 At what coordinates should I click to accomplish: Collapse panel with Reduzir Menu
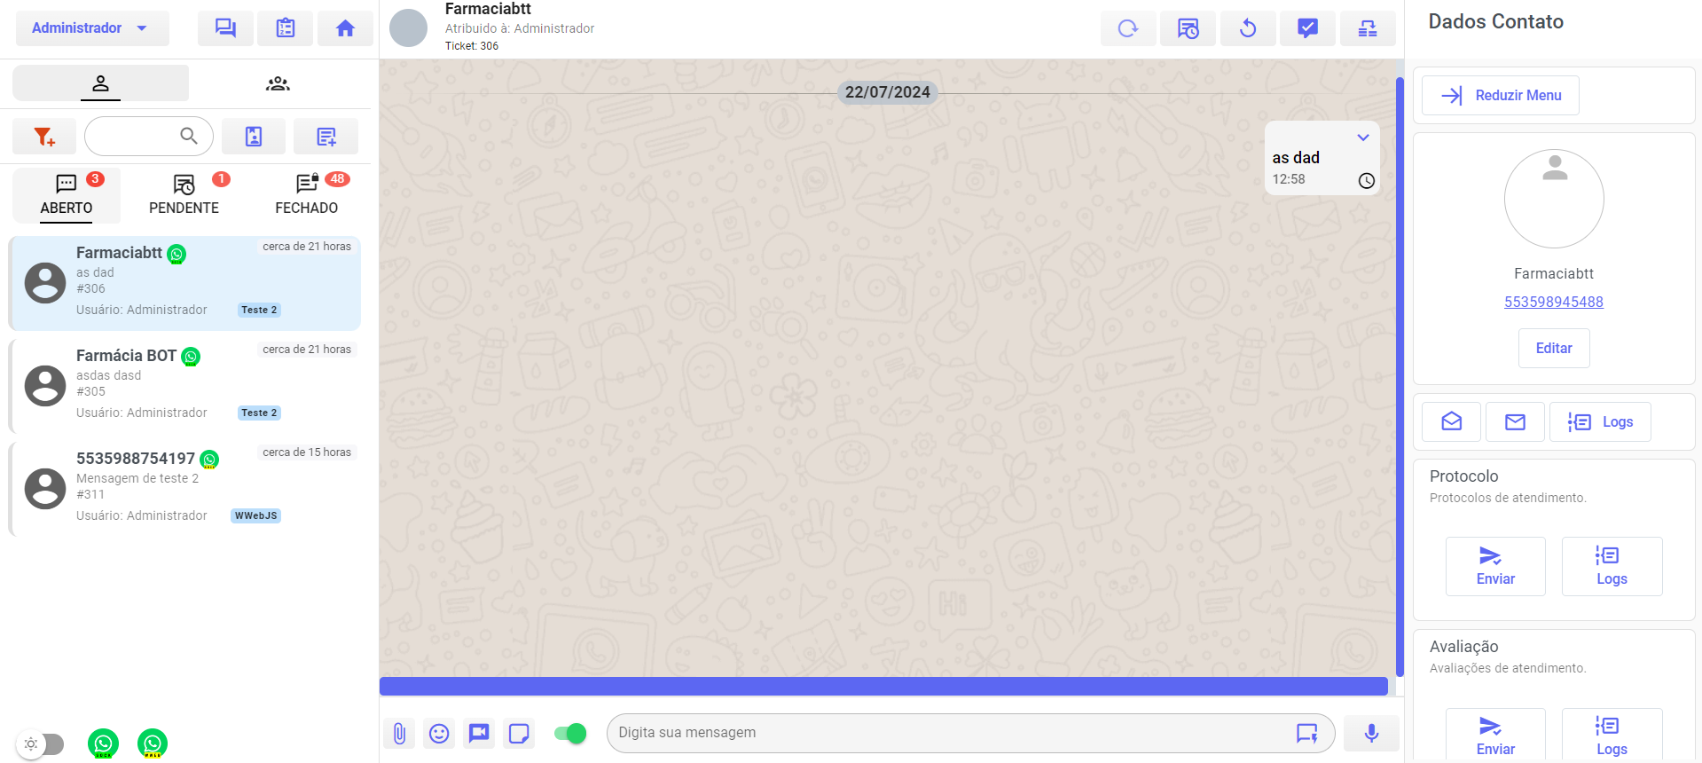click(x=1501, y=96)
